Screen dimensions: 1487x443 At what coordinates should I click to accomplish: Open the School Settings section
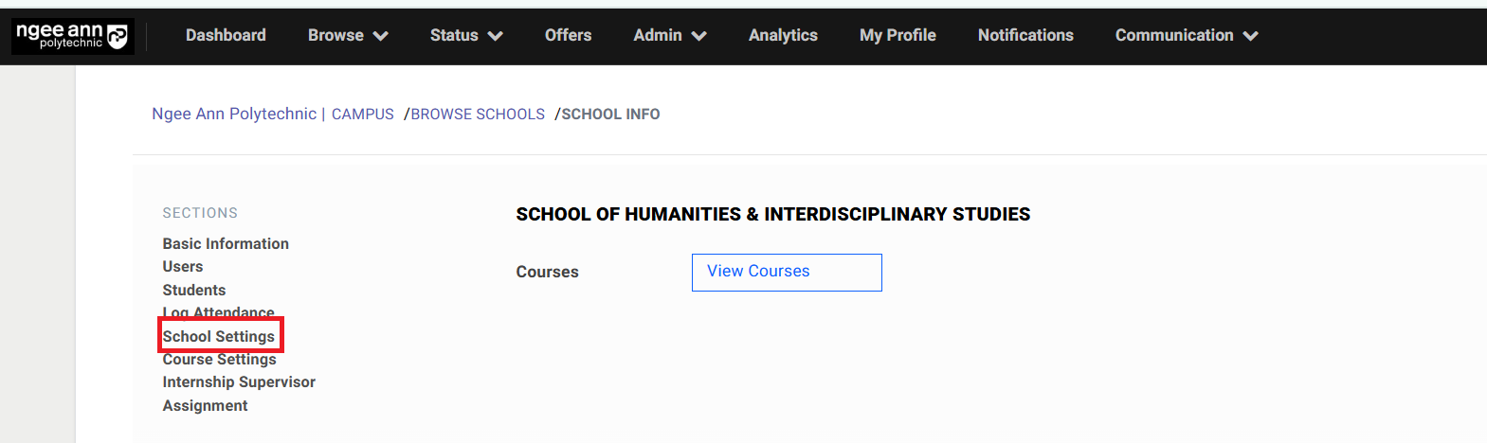[219, 336]
